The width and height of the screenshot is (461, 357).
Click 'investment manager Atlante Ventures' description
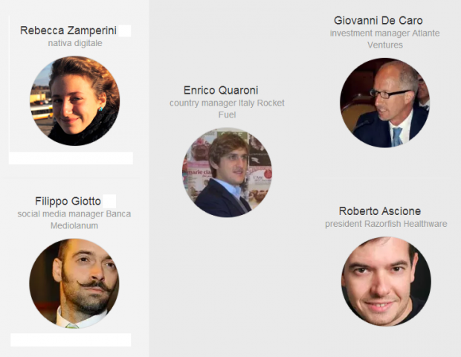tap(384, 39)
